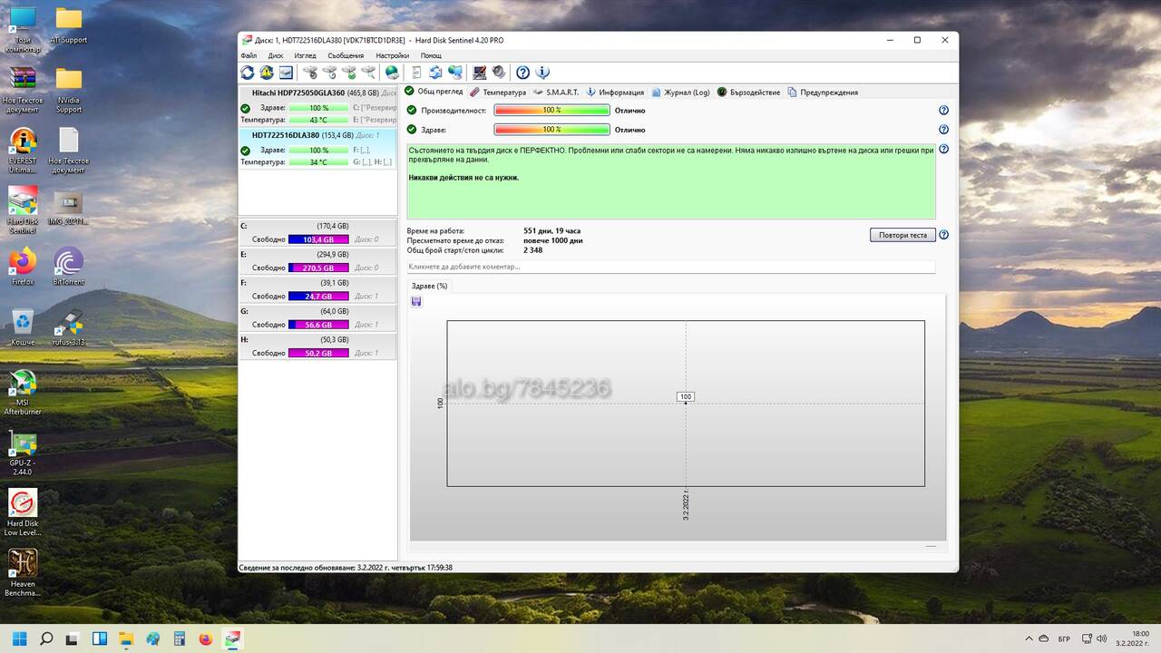The width and height of the screenshot is (1161, 653).
Task: Click the 'Повтори теста' button
Action: (902, 235)
